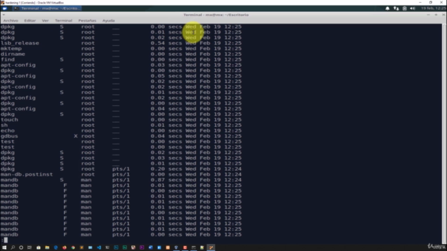Click the Terminal task button in the panel
Viewport: 447px width, 251px height.
(x=47, y=8)
